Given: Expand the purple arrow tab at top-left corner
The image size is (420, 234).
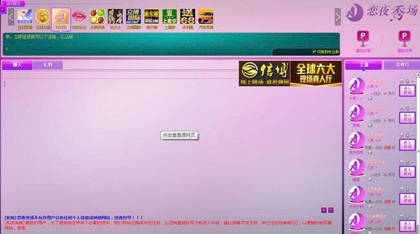Looking at the screenshot, I should (3, 10).
